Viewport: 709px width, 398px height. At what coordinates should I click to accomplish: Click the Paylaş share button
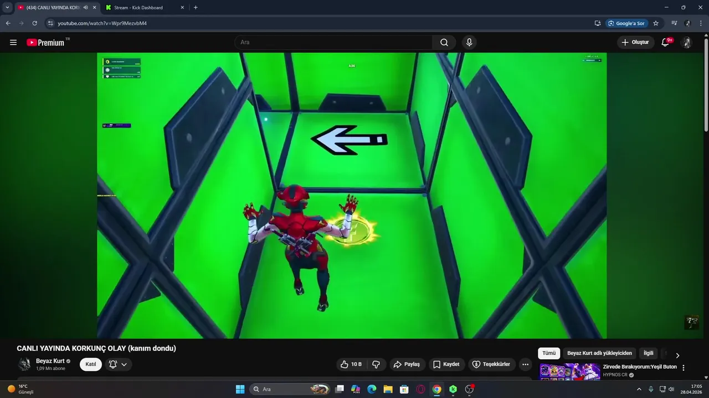[x=407, y=364]
